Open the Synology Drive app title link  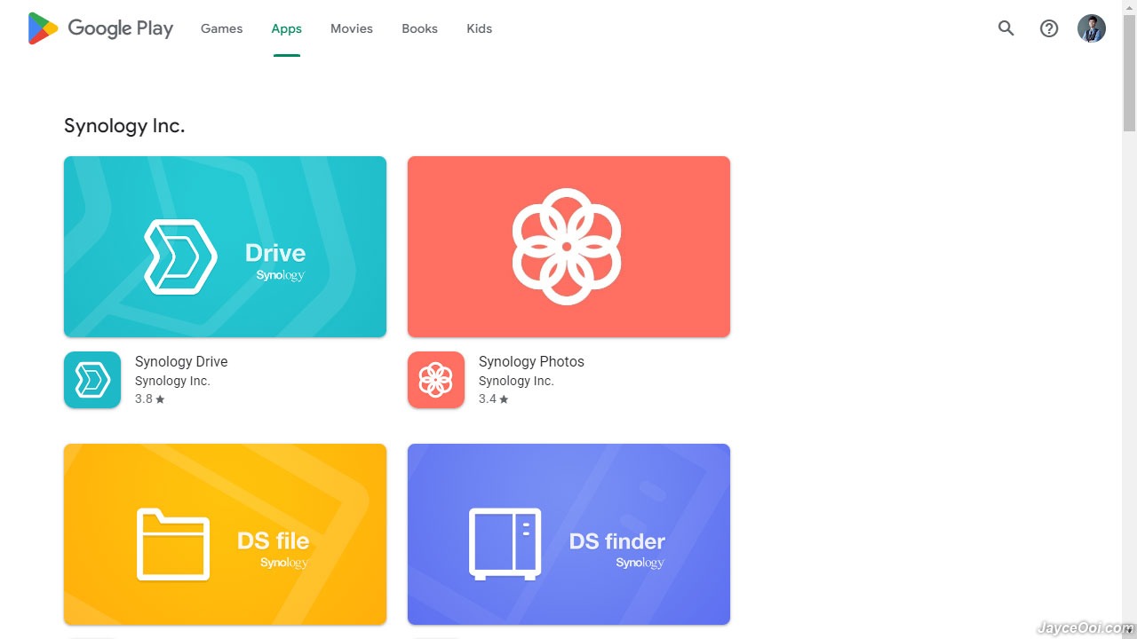(x=181, y=361)
